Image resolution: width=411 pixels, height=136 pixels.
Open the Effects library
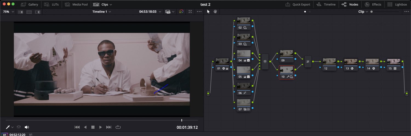tap(373, 4)
